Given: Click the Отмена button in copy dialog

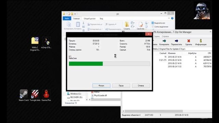Looking at the screenshot, I should point(141,86).
